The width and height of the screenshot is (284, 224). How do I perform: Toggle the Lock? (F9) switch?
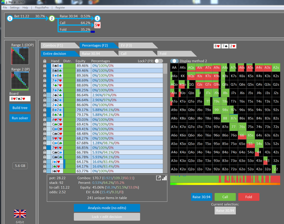coord(159,61)
